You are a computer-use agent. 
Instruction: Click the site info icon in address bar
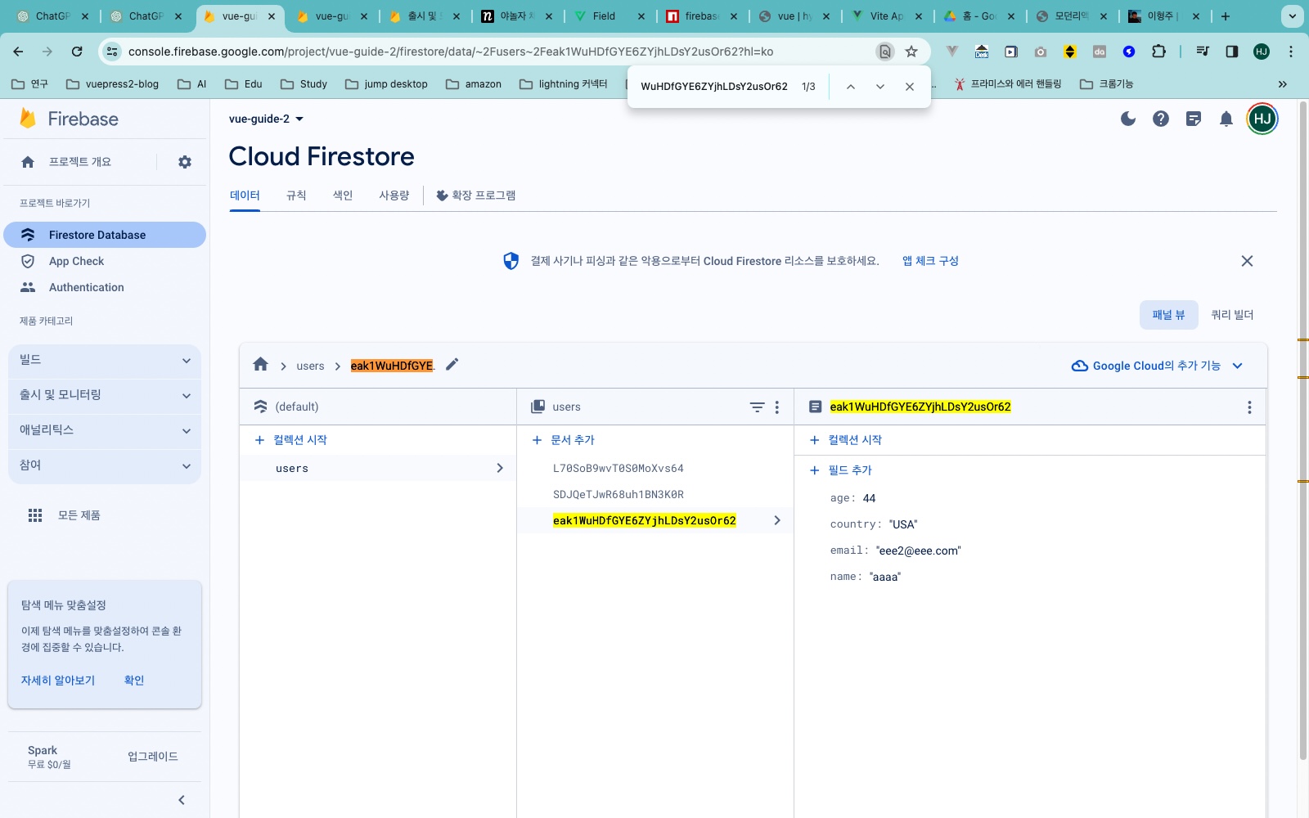113,52
